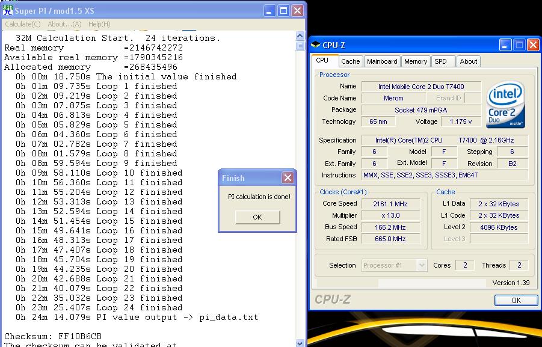Click the Super PI scrollbar down arrow

pyautogui.click(x=300, y=343)
